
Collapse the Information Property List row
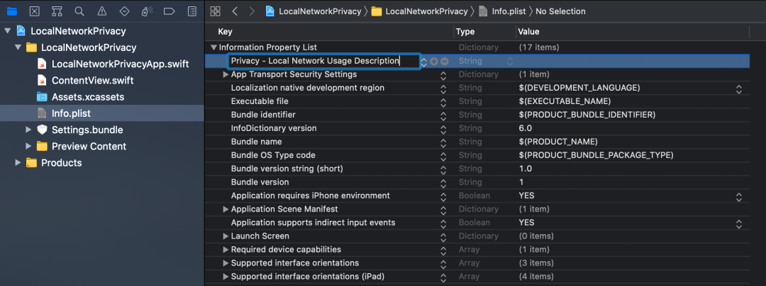coord(213,47)
